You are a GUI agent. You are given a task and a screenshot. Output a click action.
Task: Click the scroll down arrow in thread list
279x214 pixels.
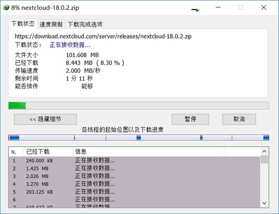pyautogui.click(x=264, y=203)
